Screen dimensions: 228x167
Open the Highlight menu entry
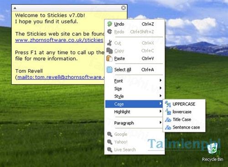coord(135,112)
